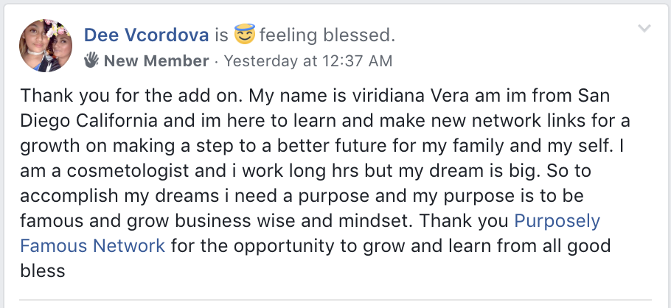The image size is (671, 308).
Task: Click the word 'is' after the author name
Action: pyautogui.click(x=221, y=35)
